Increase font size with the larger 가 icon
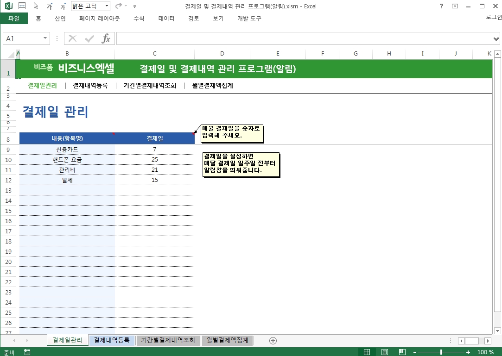The height and width of the screenshot is (356, 502). pyautogui.click(x=50, y=6)
